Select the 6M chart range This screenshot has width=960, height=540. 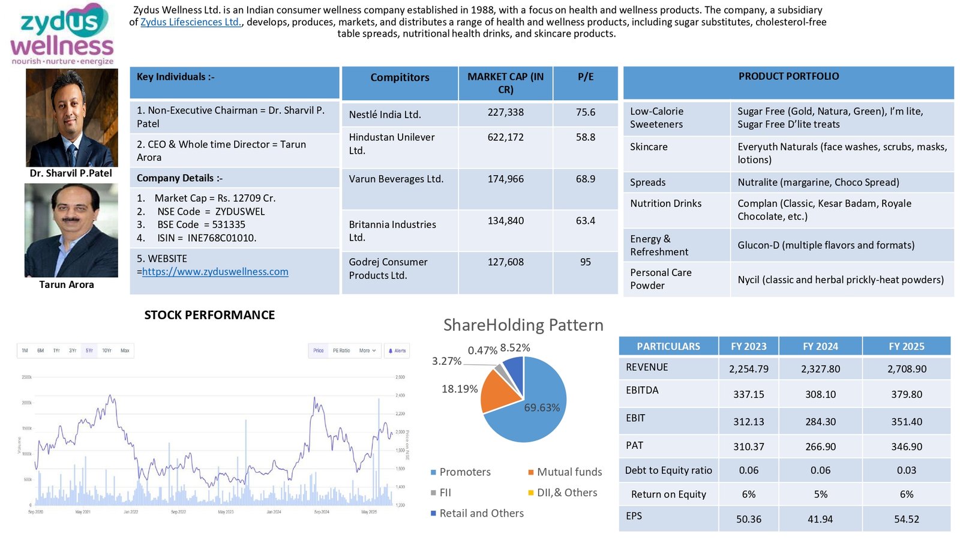pyautogui.click(x=41, y=350)
